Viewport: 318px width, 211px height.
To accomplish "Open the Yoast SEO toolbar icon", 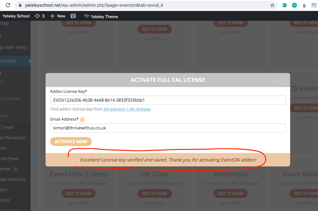I will (73, 16).
